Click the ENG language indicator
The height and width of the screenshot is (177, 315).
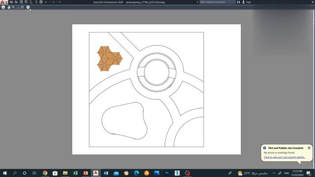click(286, 173)
